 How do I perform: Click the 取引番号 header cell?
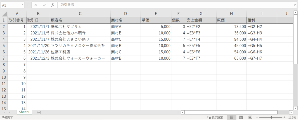[17, 20]
